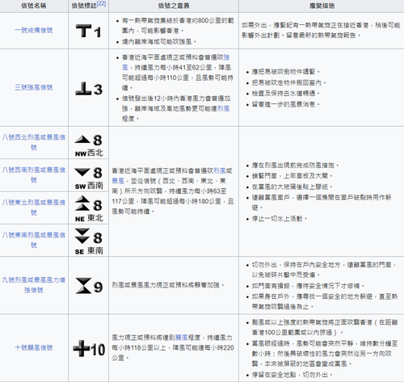Click the 信號標誌 column header text

click(x=84, y=6)
